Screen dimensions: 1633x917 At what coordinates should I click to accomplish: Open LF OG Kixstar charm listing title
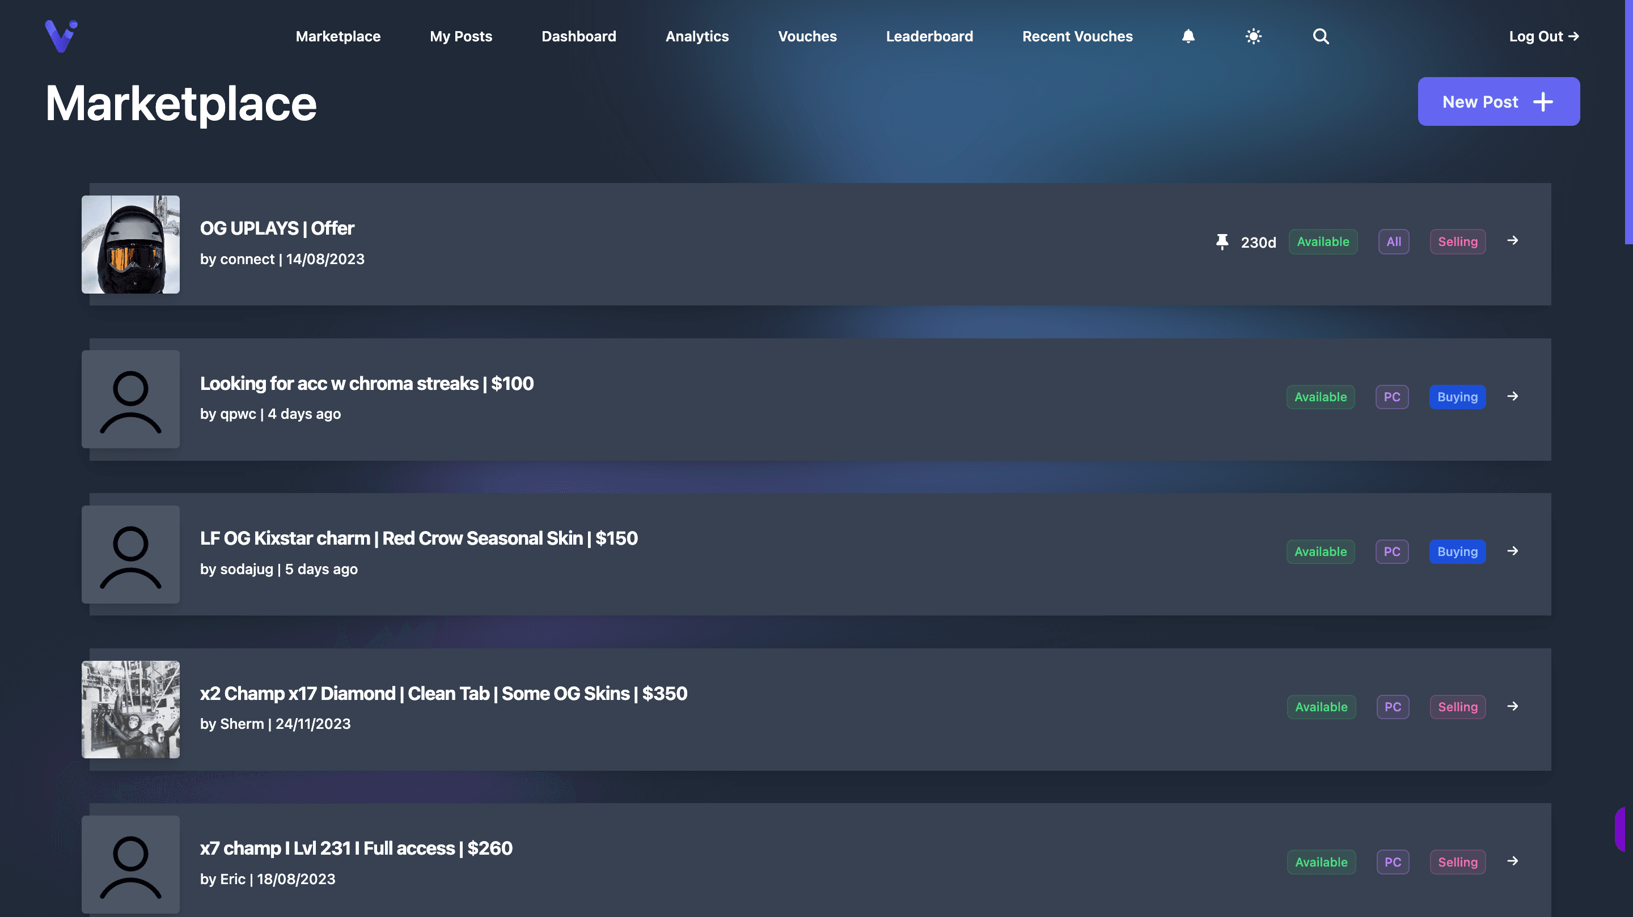click(x=418, y=538)
